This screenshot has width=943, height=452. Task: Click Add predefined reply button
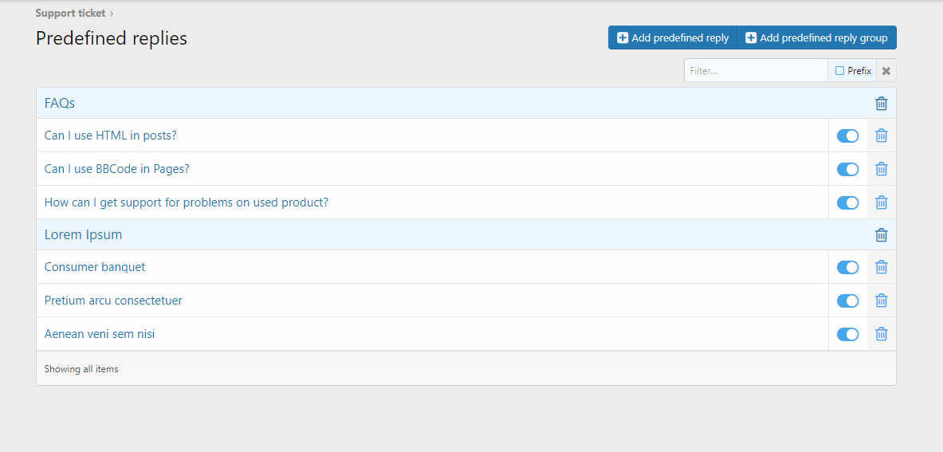tap(673, 37)
